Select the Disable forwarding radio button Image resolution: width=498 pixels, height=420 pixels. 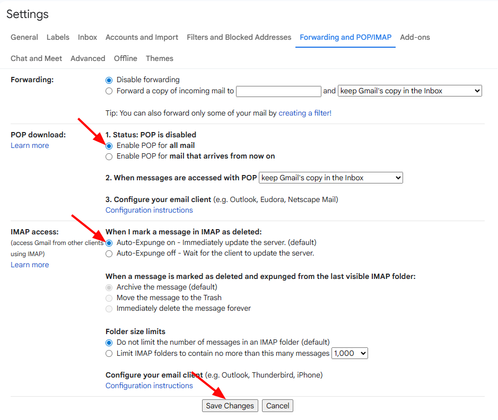pos(109,80)
